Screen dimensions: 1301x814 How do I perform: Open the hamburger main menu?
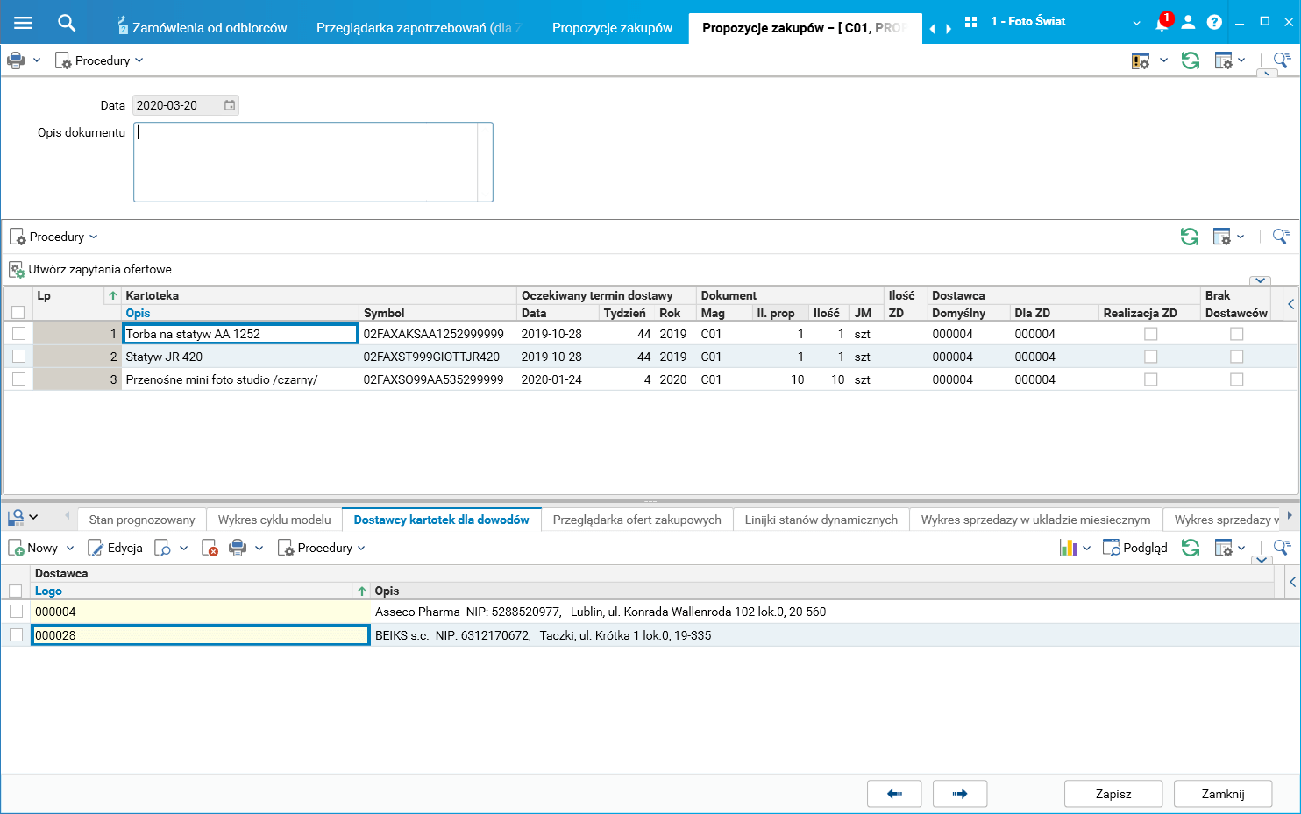[23, 23]
